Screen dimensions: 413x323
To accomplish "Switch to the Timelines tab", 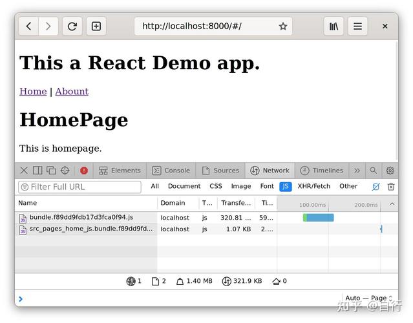I will point(322,171).
